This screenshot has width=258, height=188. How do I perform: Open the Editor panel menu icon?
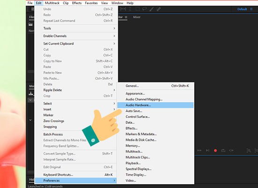126,17
